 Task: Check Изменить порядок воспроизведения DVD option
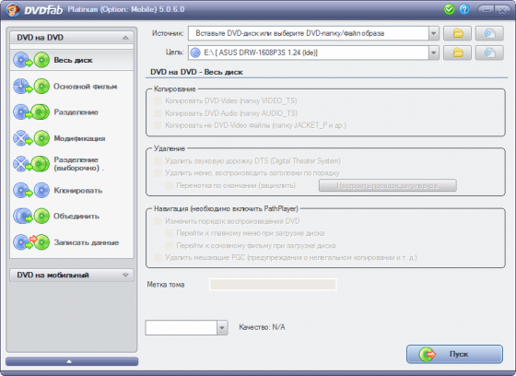tap(158, 221)
